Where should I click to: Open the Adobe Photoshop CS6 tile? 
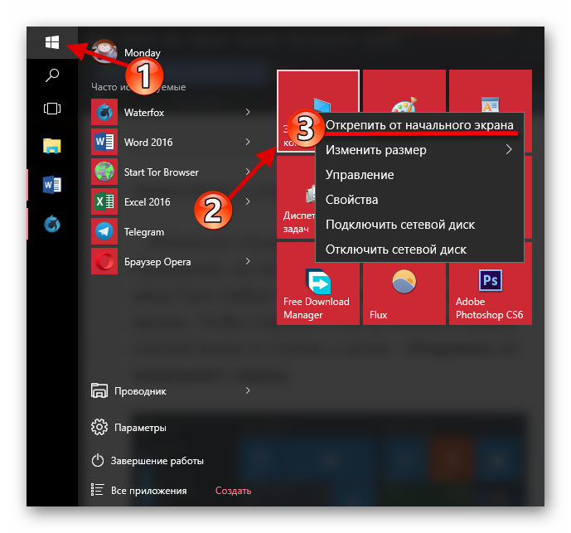490,293
